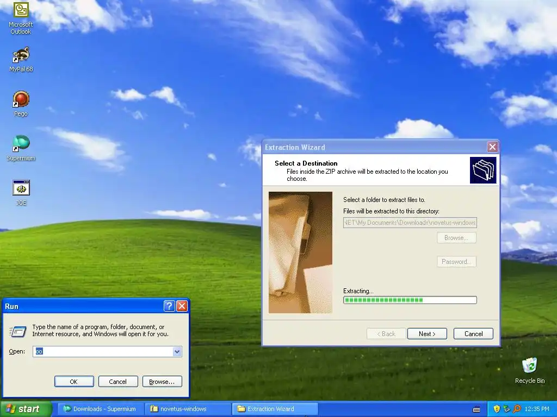Open the Recycle Bin icon
Viewport: 557px width, 417px height.
coord(530,370)
